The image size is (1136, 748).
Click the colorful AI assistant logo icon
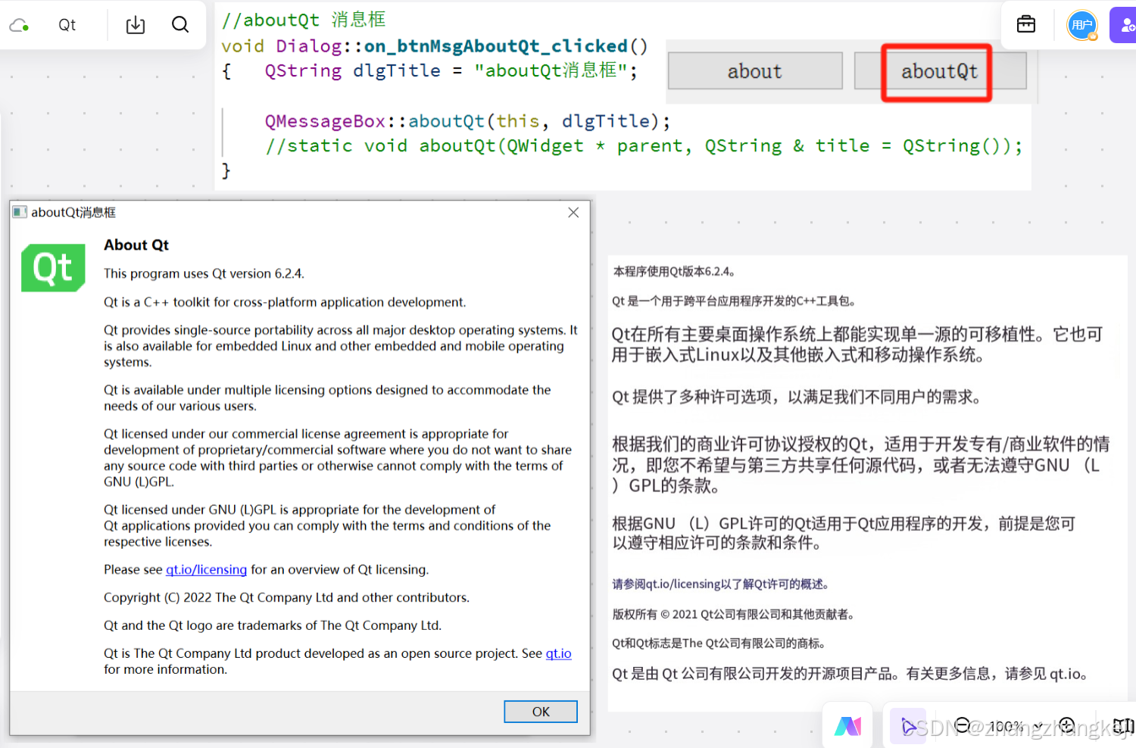[848, 726]
